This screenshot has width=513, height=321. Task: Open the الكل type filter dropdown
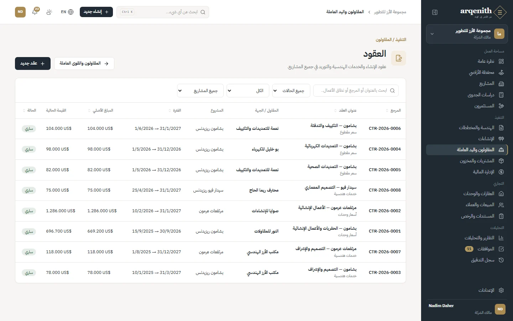coord(248,91)
